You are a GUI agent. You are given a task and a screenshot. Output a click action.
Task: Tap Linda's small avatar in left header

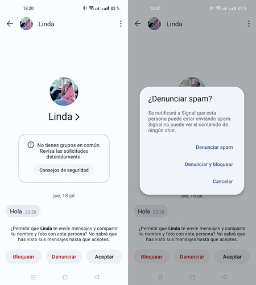coord(26,24)
